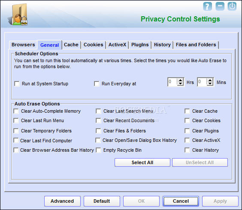Enable Run Everyday at checkbox
This screenshot has height=210, width=242.
click(x=97, y=84)
